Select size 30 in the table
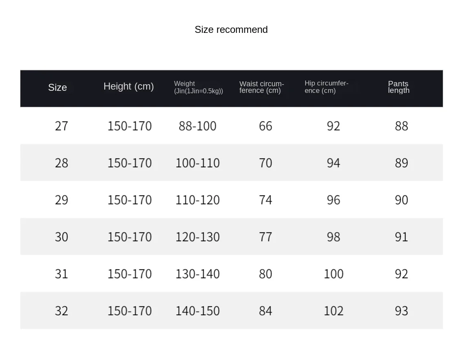Image resolution: width=462 pixels, height=348 pixels. pyautogui.click(x=62, y=237)
